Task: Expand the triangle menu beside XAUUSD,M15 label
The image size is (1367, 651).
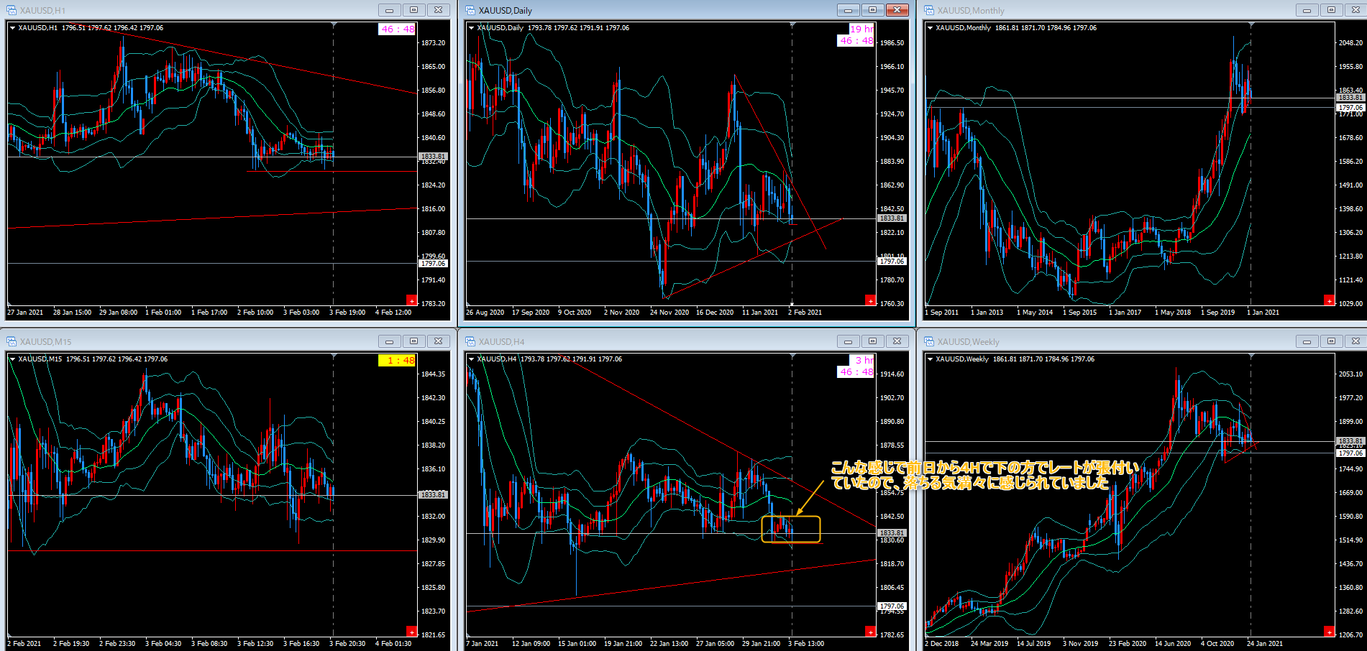Action: coord(12,359)
